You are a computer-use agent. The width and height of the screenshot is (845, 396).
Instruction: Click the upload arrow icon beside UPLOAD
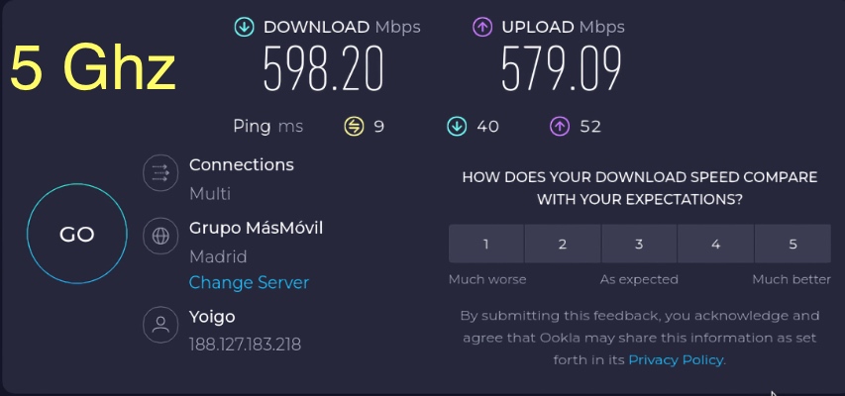tap(482, 27)
